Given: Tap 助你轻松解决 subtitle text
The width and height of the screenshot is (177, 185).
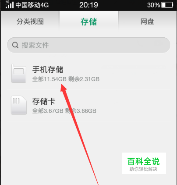Looking at the screenshot, I should 143,169.
